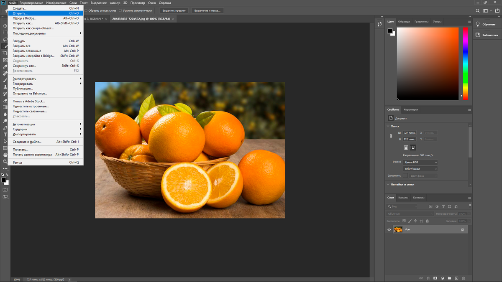Create a new layer with the plus icon
Screen dimensions: 502x282
point(456,278)
